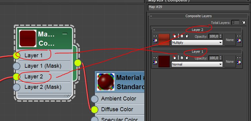Click the Layer 2 (Mask) input socket

coord(17,87)
